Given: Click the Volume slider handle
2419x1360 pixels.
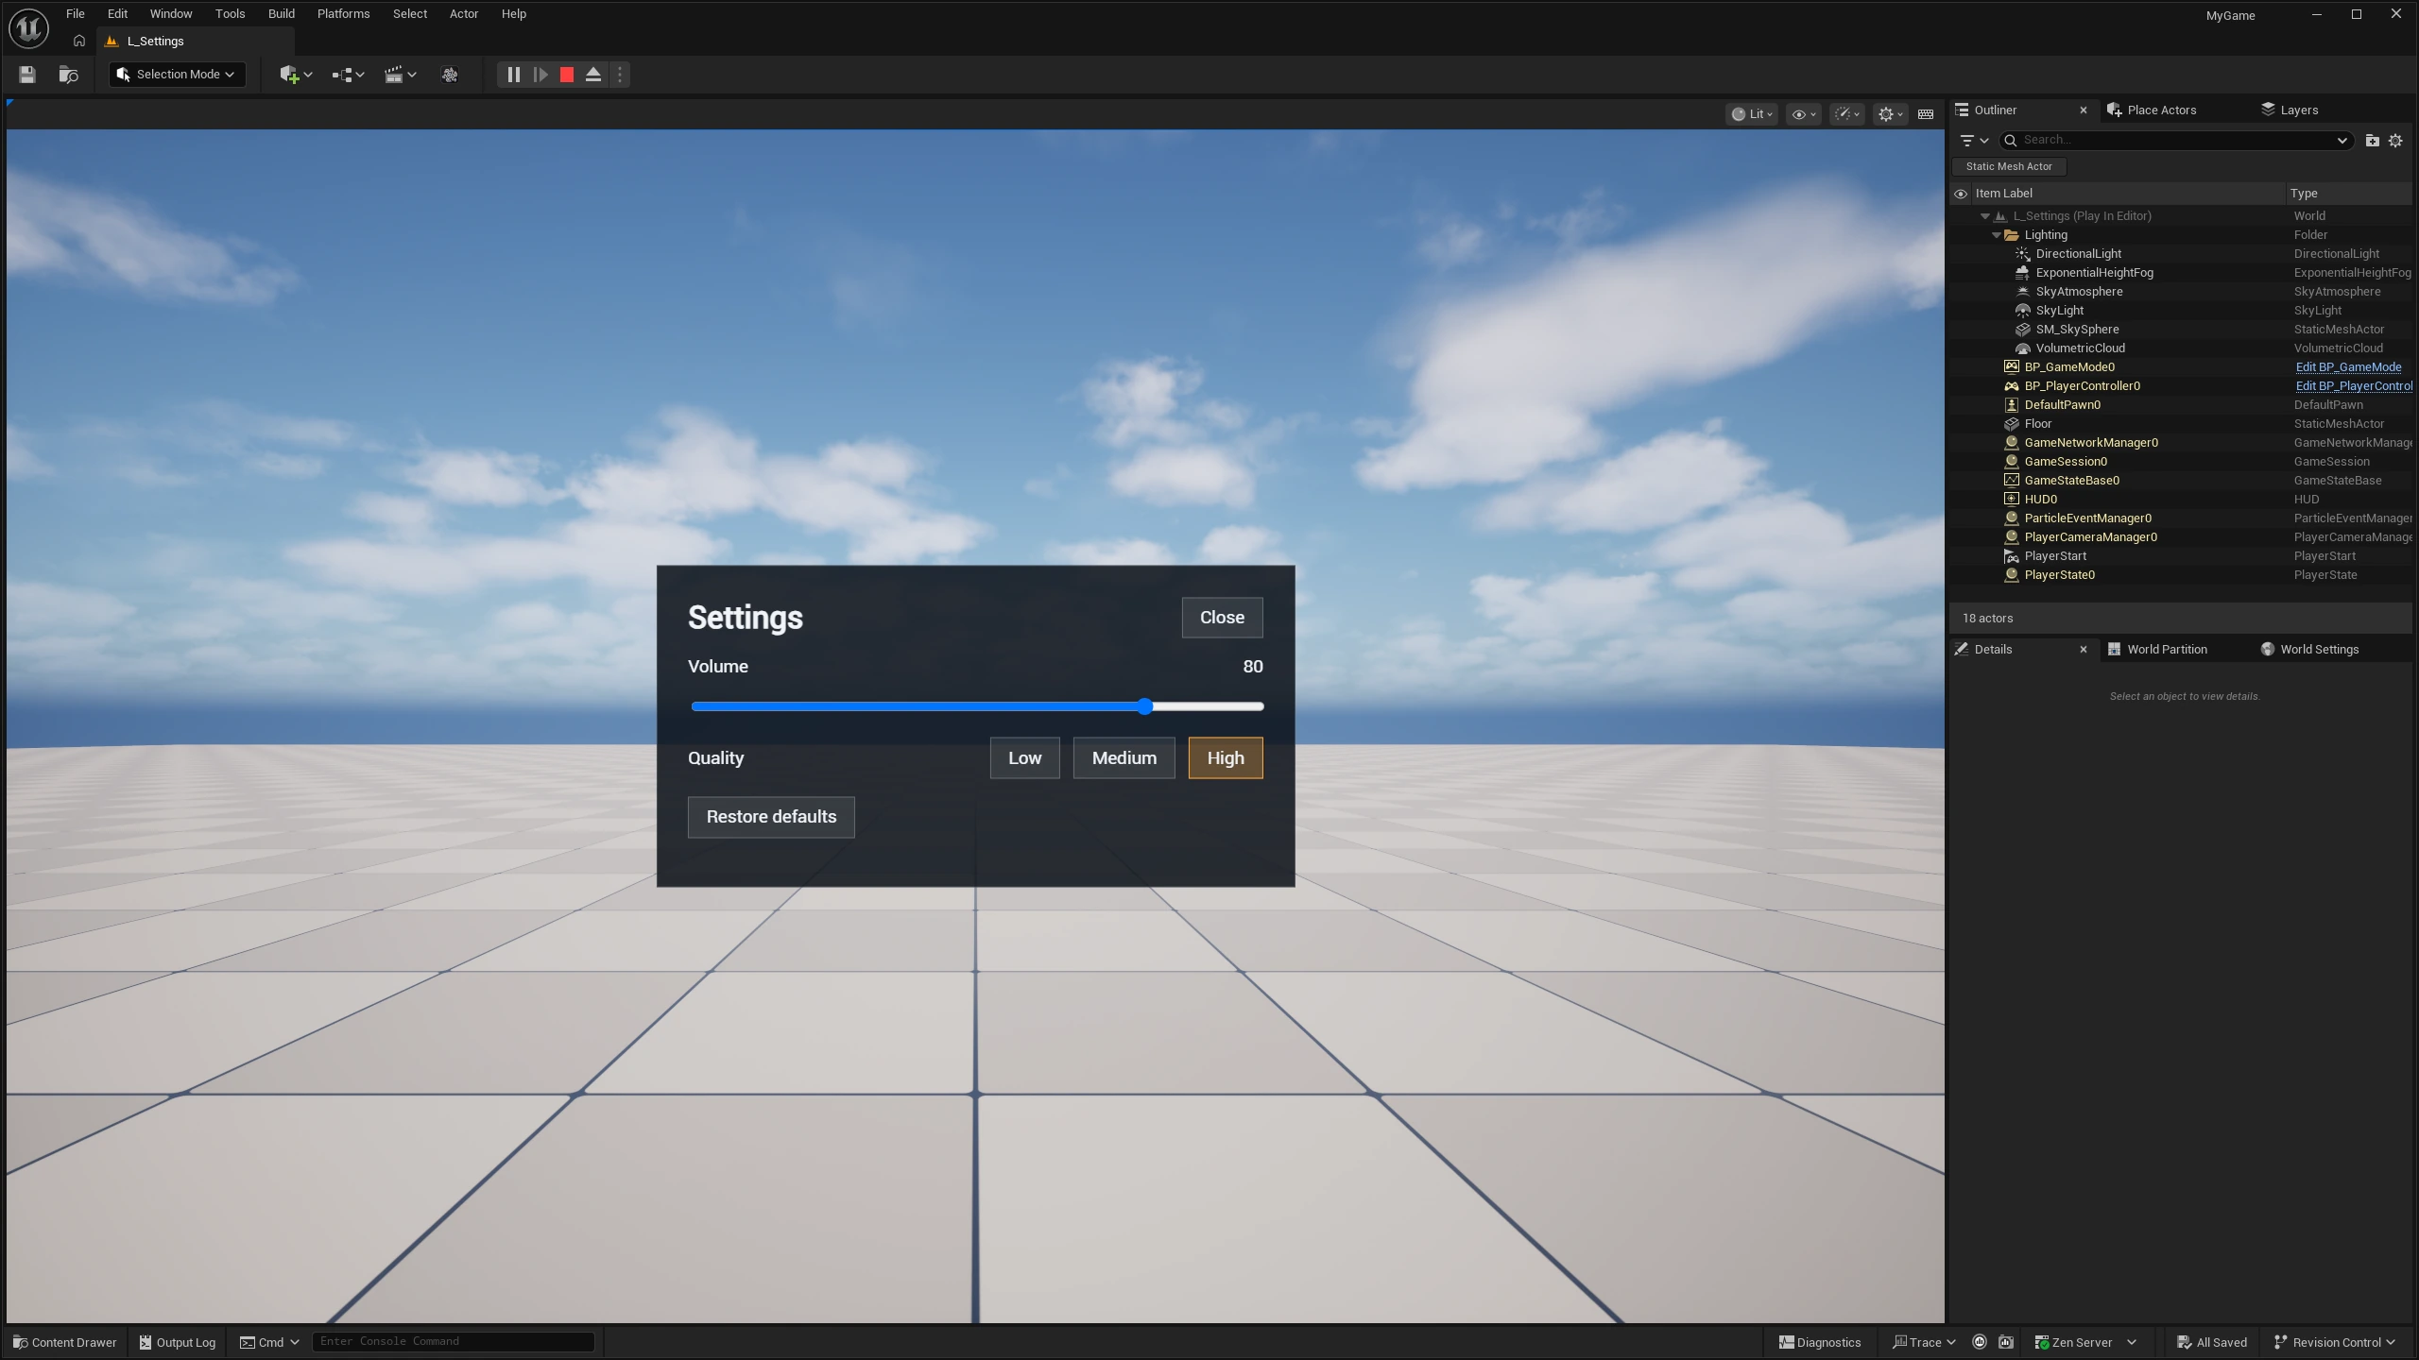Looking at the screenshot, I should [x=1144, y=706].
